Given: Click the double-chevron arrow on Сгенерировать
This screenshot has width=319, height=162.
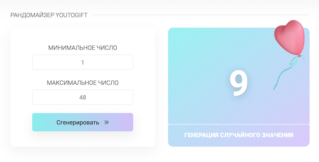Looking at the screenshot, I should pos(106,122).
